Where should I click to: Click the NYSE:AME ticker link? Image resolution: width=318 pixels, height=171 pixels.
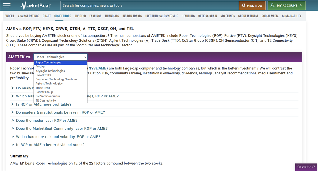click(x=97, y=68)
